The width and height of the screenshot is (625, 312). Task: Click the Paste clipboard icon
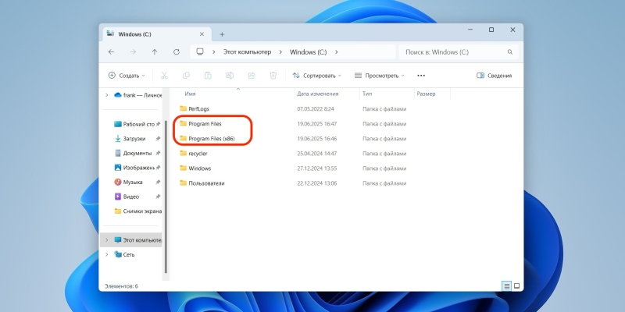tap(208, 75)
